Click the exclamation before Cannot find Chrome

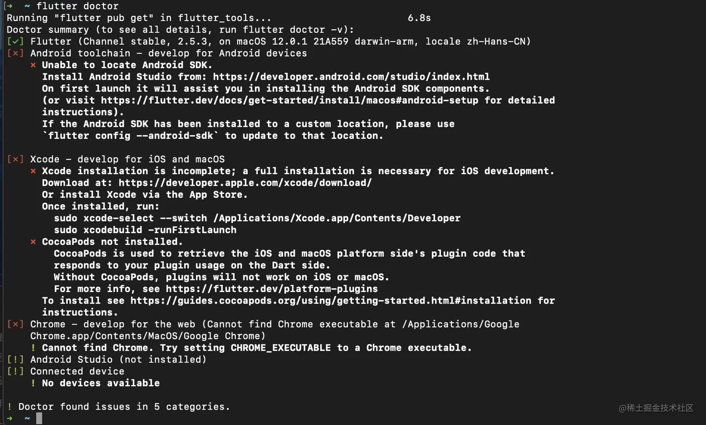[x=33, y=348]
